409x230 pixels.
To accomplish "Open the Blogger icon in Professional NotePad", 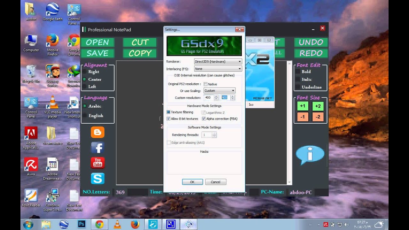I will [97, 132].
